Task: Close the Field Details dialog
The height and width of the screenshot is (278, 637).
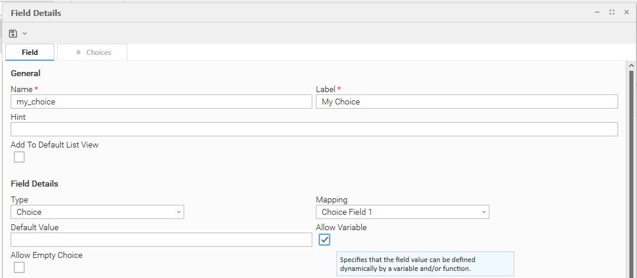Action: coord(626,12)
